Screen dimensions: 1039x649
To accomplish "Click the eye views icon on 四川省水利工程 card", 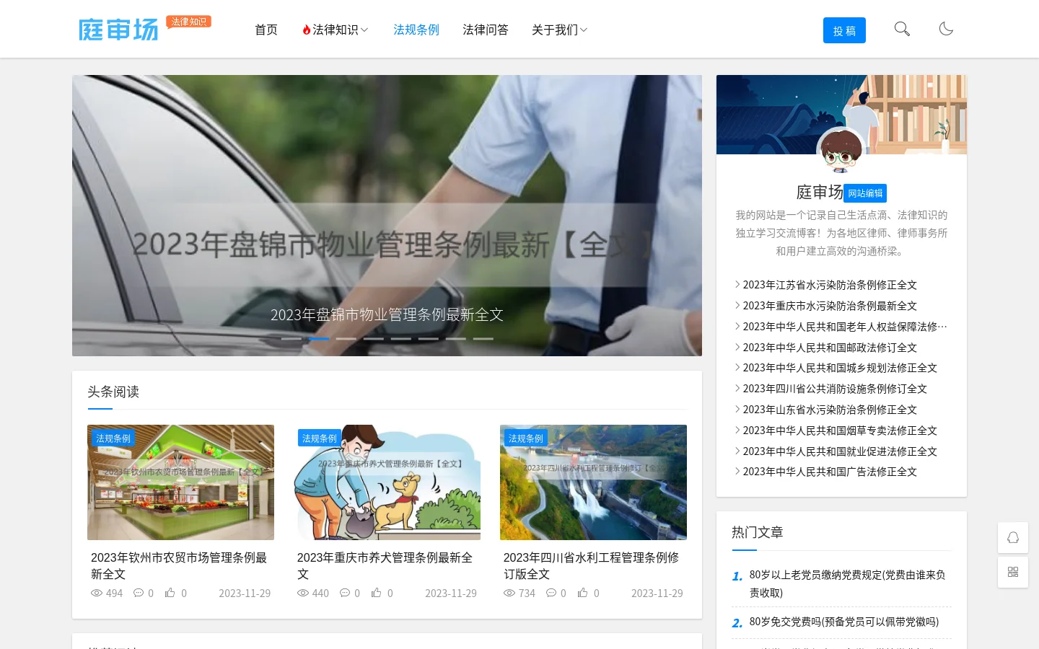I will coord(509,593).
